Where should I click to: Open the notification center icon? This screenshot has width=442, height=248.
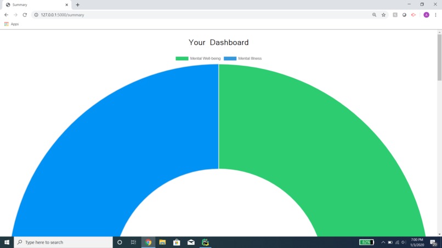point(434,242)
